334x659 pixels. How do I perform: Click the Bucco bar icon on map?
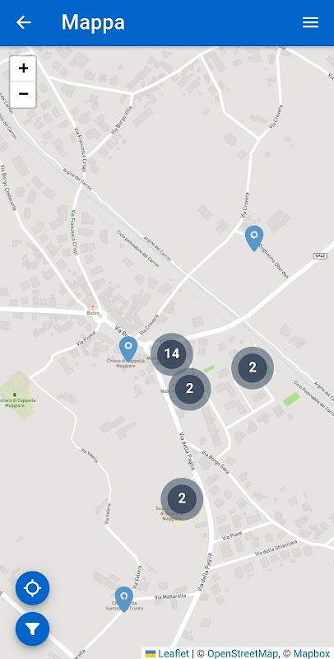pyautogui.click(x=93, y=307)
